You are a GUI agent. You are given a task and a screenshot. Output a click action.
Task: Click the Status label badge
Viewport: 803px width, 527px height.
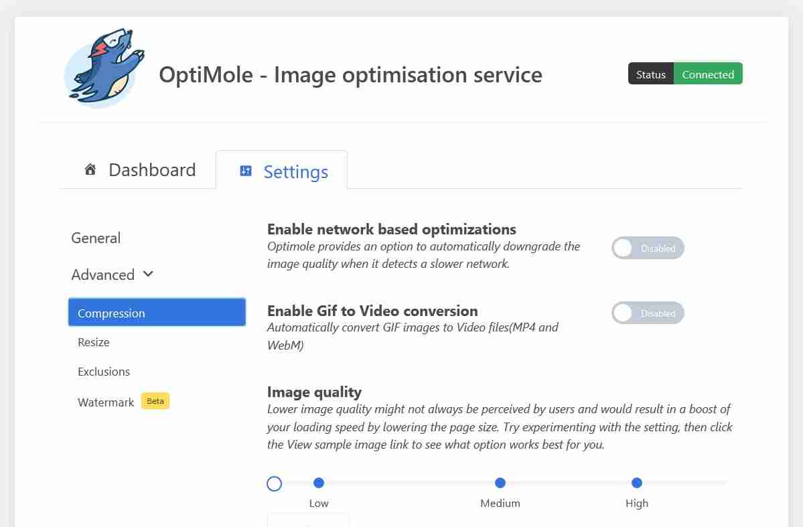pos(650,74)
